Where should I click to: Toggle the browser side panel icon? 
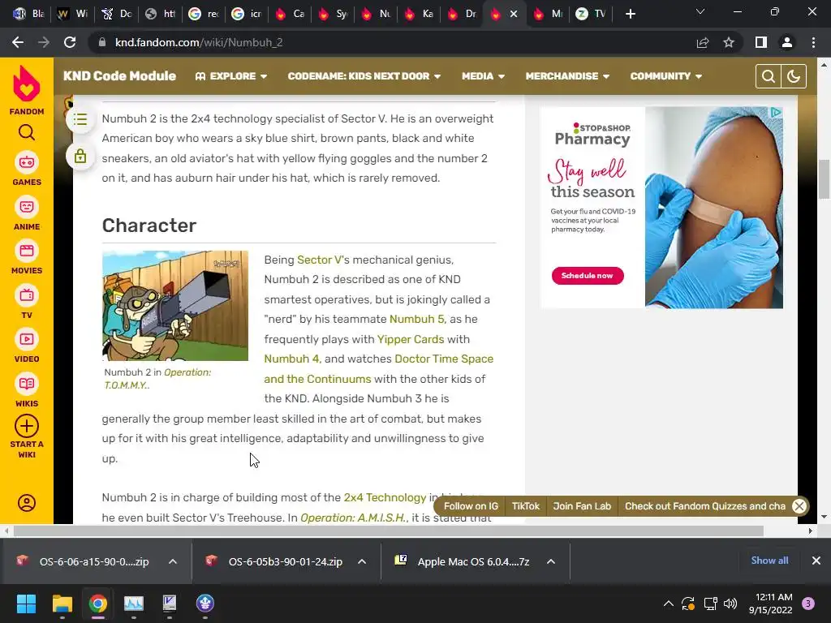click(x=761, y=42)
